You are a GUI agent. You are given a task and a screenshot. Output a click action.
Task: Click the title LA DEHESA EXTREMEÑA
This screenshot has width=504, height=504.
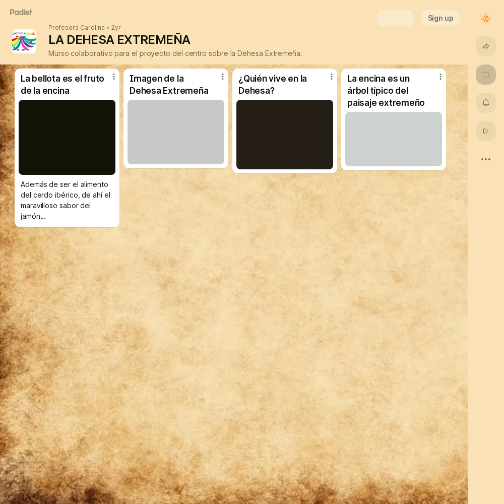119,40
